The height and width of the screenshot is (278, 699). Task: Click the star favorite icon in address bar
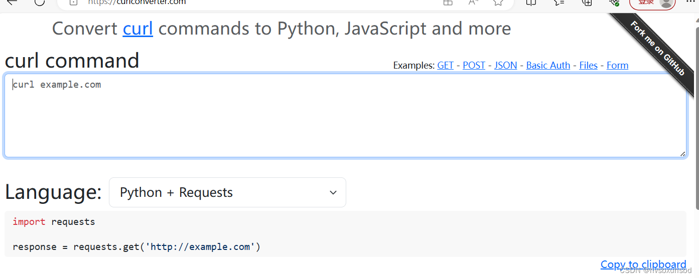click(498, 3)
